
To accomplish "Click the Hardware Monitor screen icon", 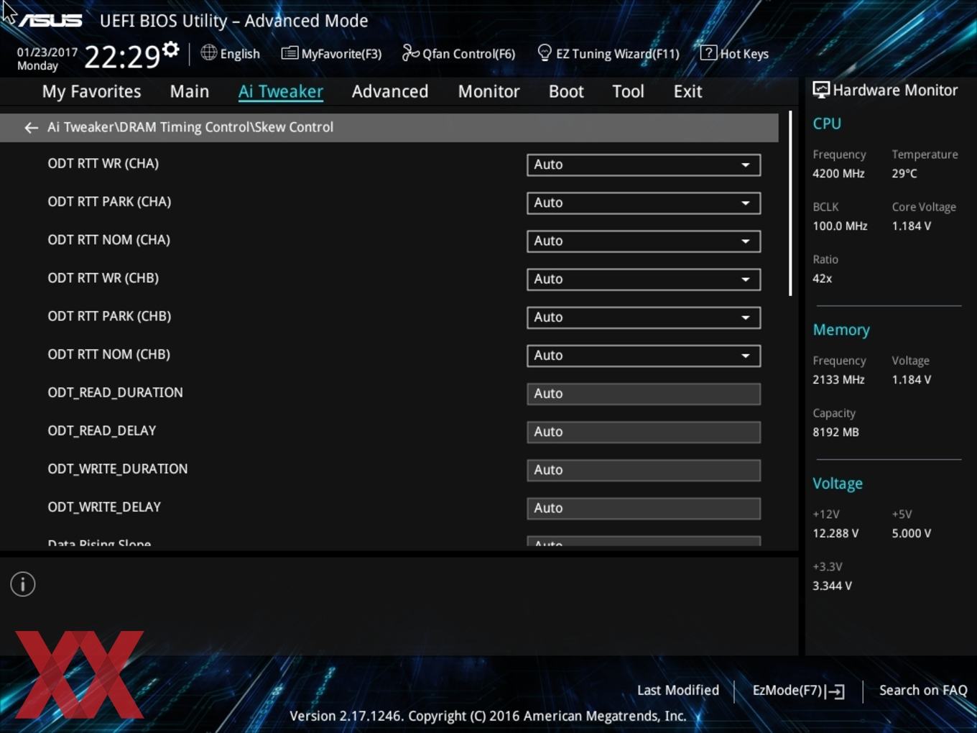I will [x=821, y=90].
